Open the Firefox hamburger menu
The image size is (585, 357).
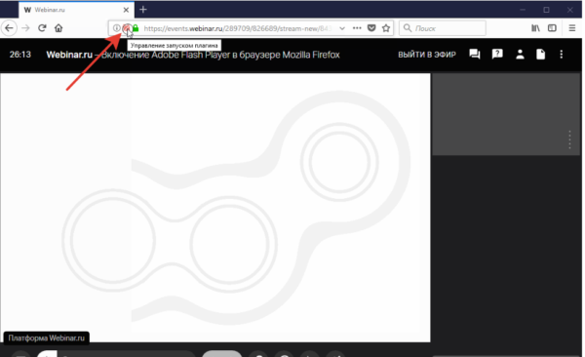[x=572, y=28]
